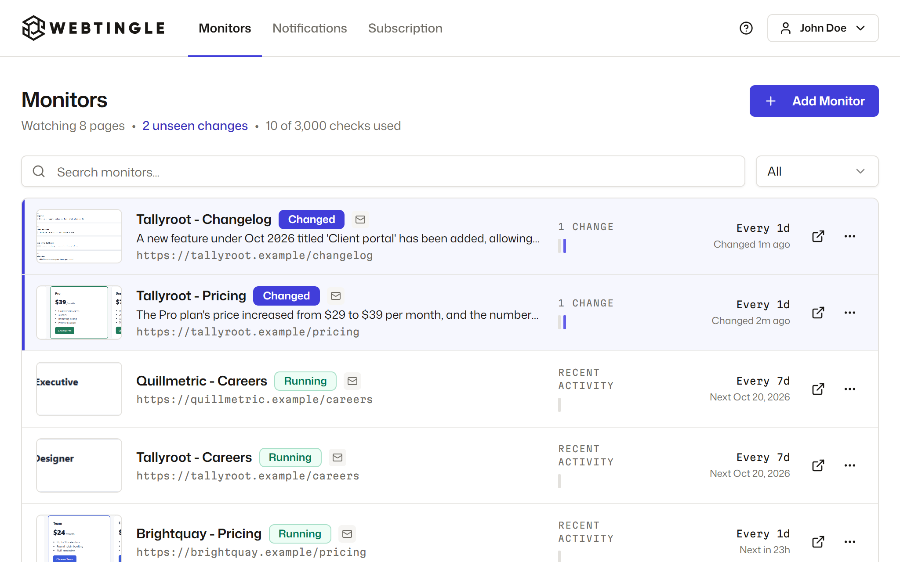
Task: Open the All status filter dropdown
Action: [817, 171]
